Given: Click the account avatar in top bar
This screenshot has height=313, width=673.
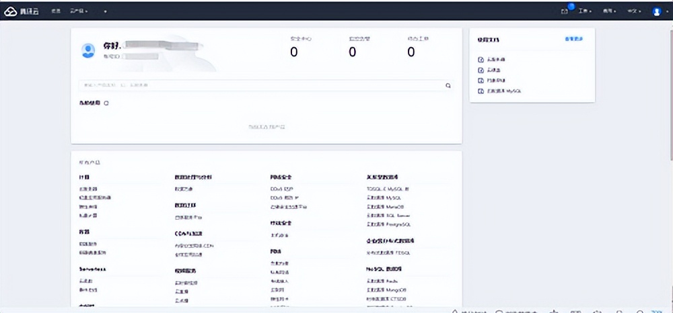Looking at the screenshot, I should (657, 11).
